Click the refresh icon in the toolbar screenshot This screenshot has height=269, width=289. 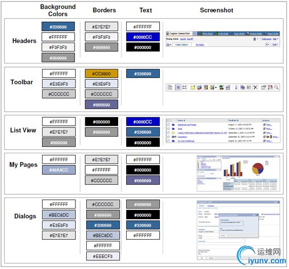point(170,87)
